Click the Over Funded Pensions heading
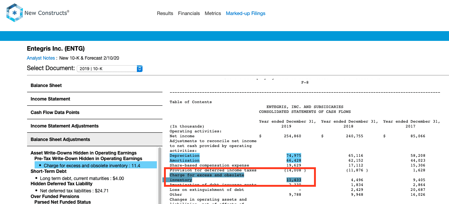Image resolution: width=449 pixels, height=204 pixels. coord(55,196)
